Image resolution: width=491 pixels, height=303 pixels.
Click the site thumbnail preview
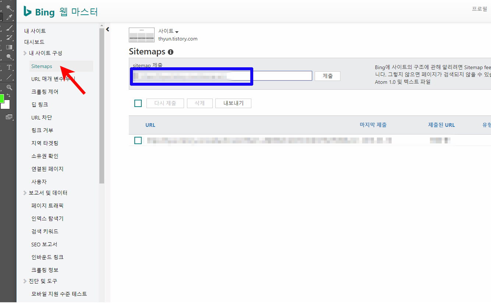(x=142, y=35)
